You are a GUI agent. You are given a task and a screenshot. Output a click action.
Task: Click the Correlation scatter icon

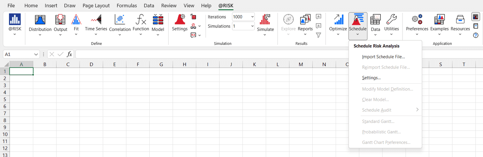pos(120,20)
